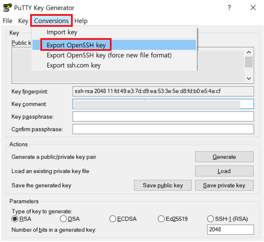
Task: Click the public key scrollbar up arrow
Action: (x=249, y=53)
